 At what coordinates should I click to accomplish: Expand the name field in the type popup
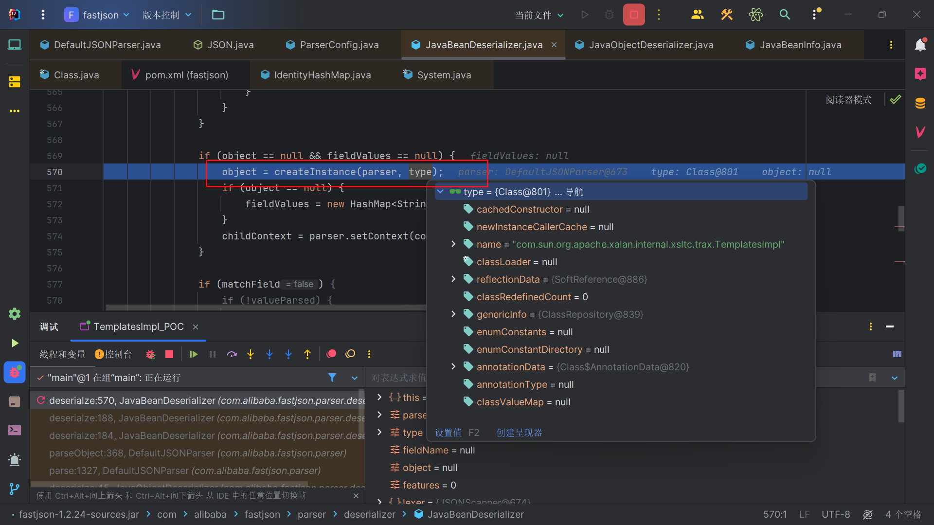pyautogui.click(x=453, y=244)
